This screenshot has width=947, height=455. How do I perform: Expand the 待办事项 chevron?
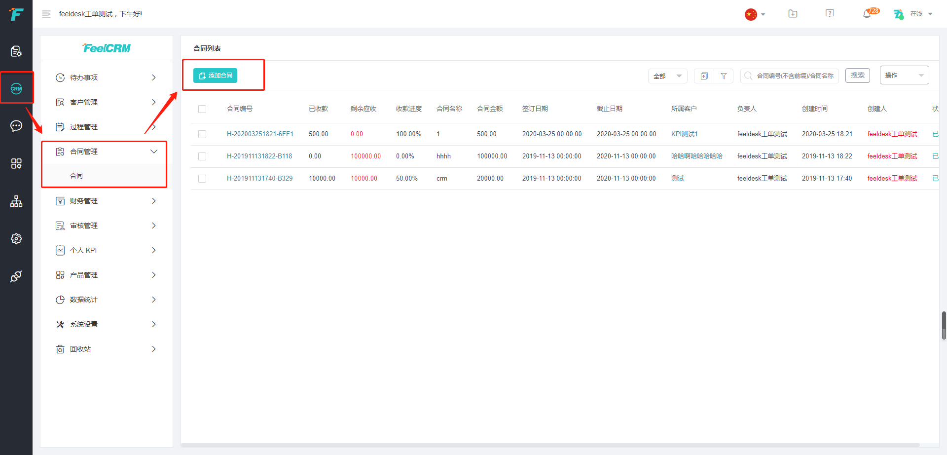(x=154, y=77)
